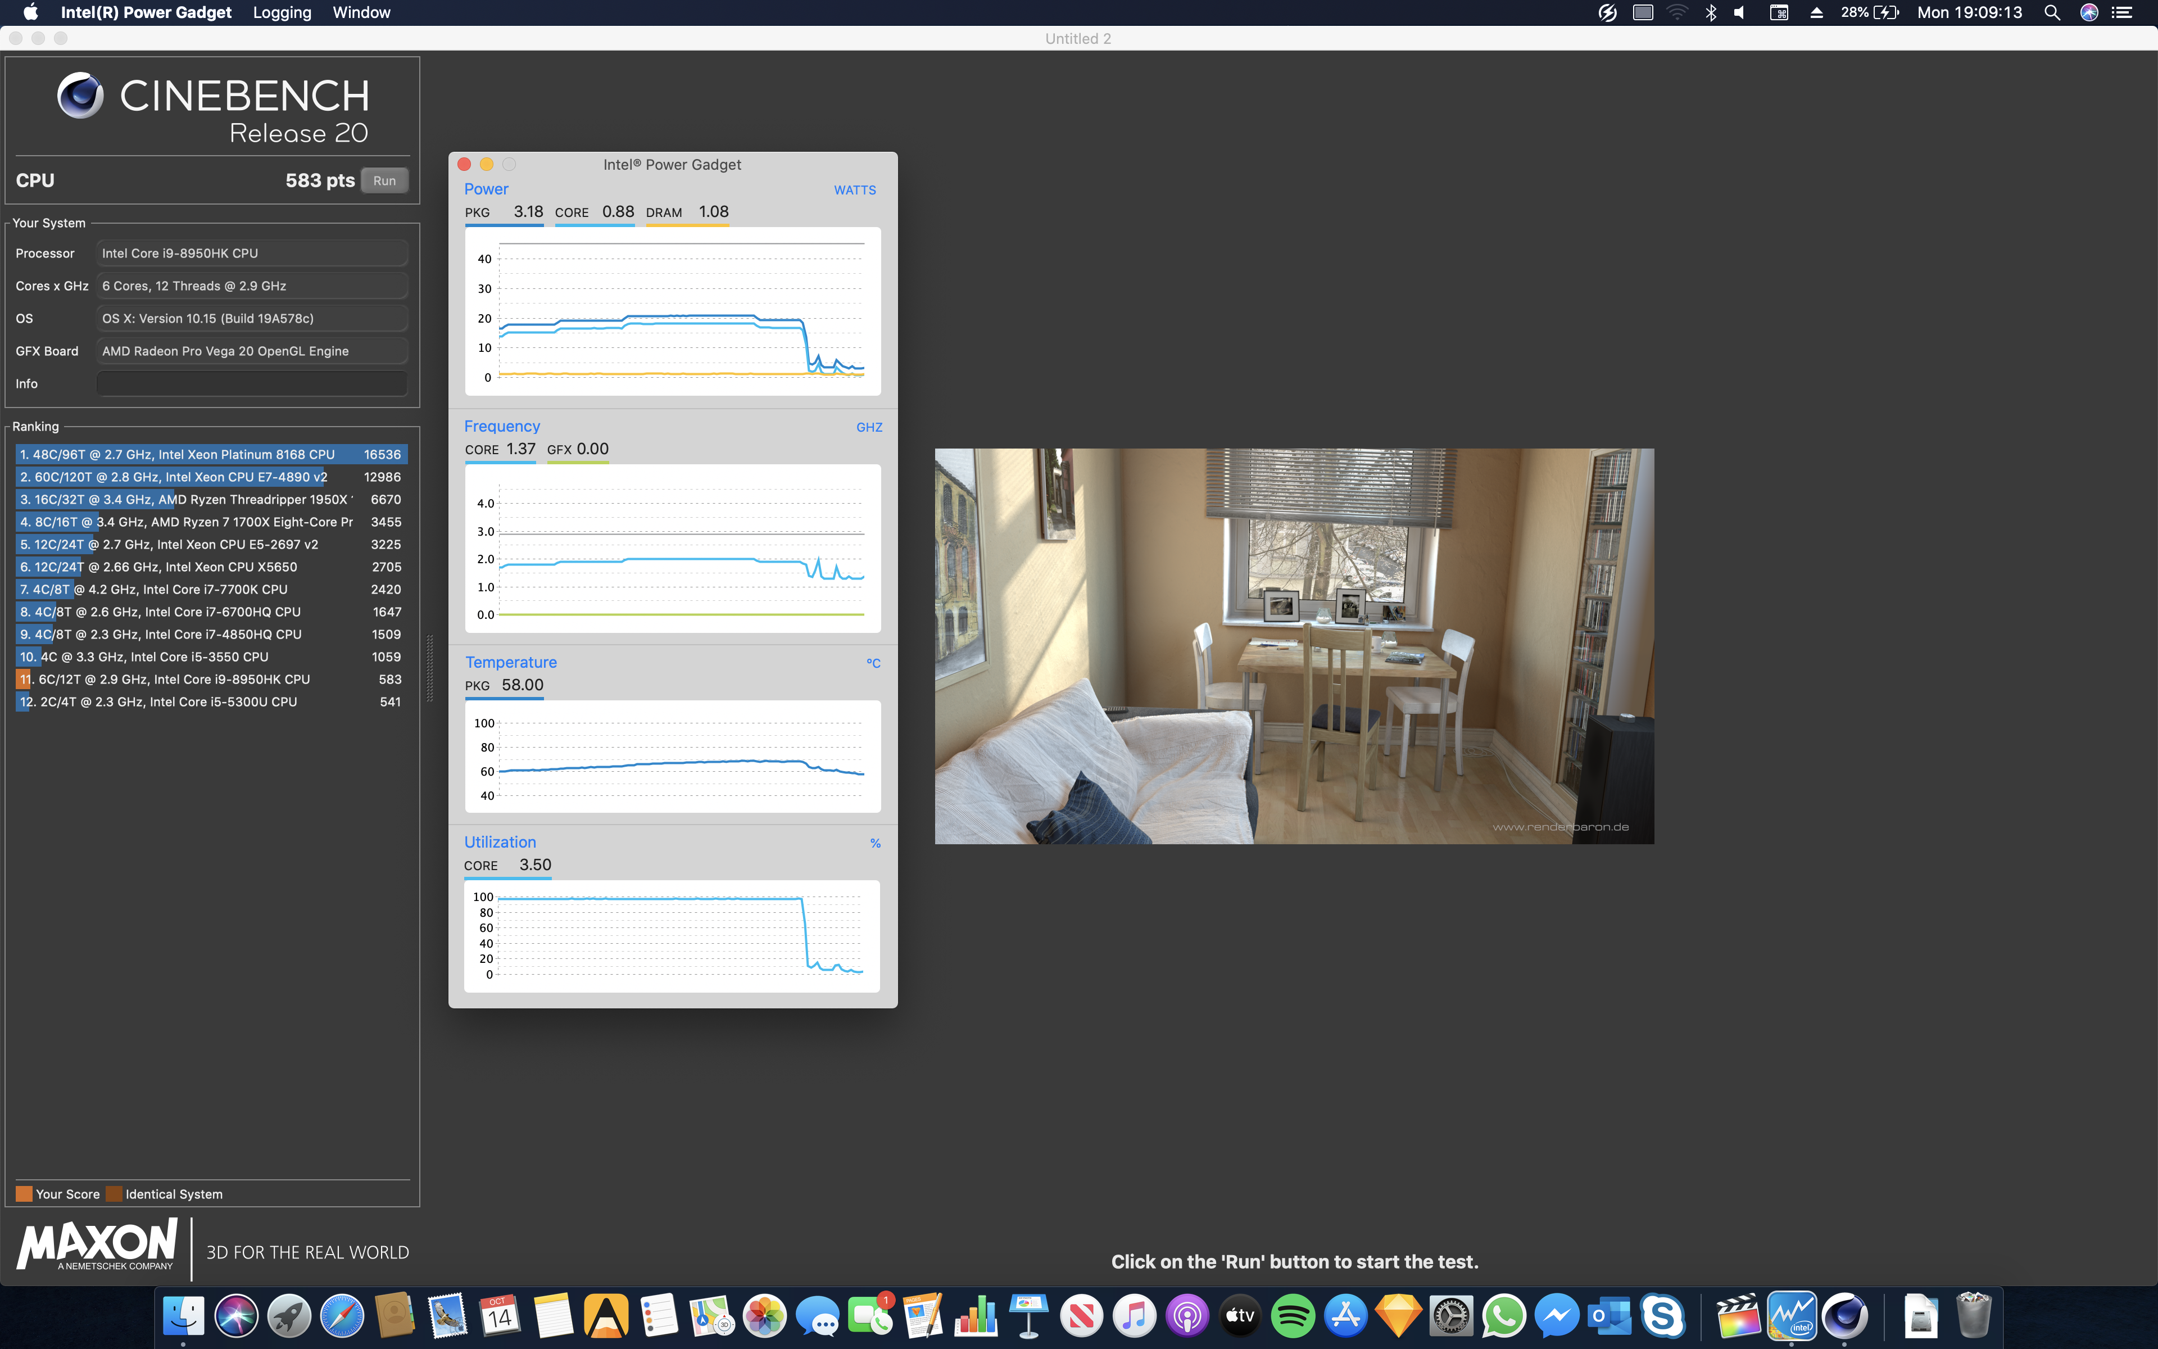Viewport: 2158px width, 1349px height.
Task: Open FaceTime with notification badge
Action: click(x=871, y=1316)
